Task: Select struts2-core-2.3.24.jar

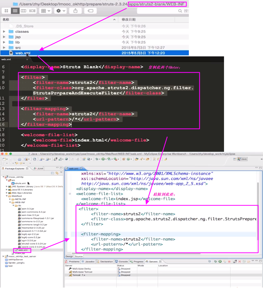Action: pyautogui.click(x=32, y=244)
